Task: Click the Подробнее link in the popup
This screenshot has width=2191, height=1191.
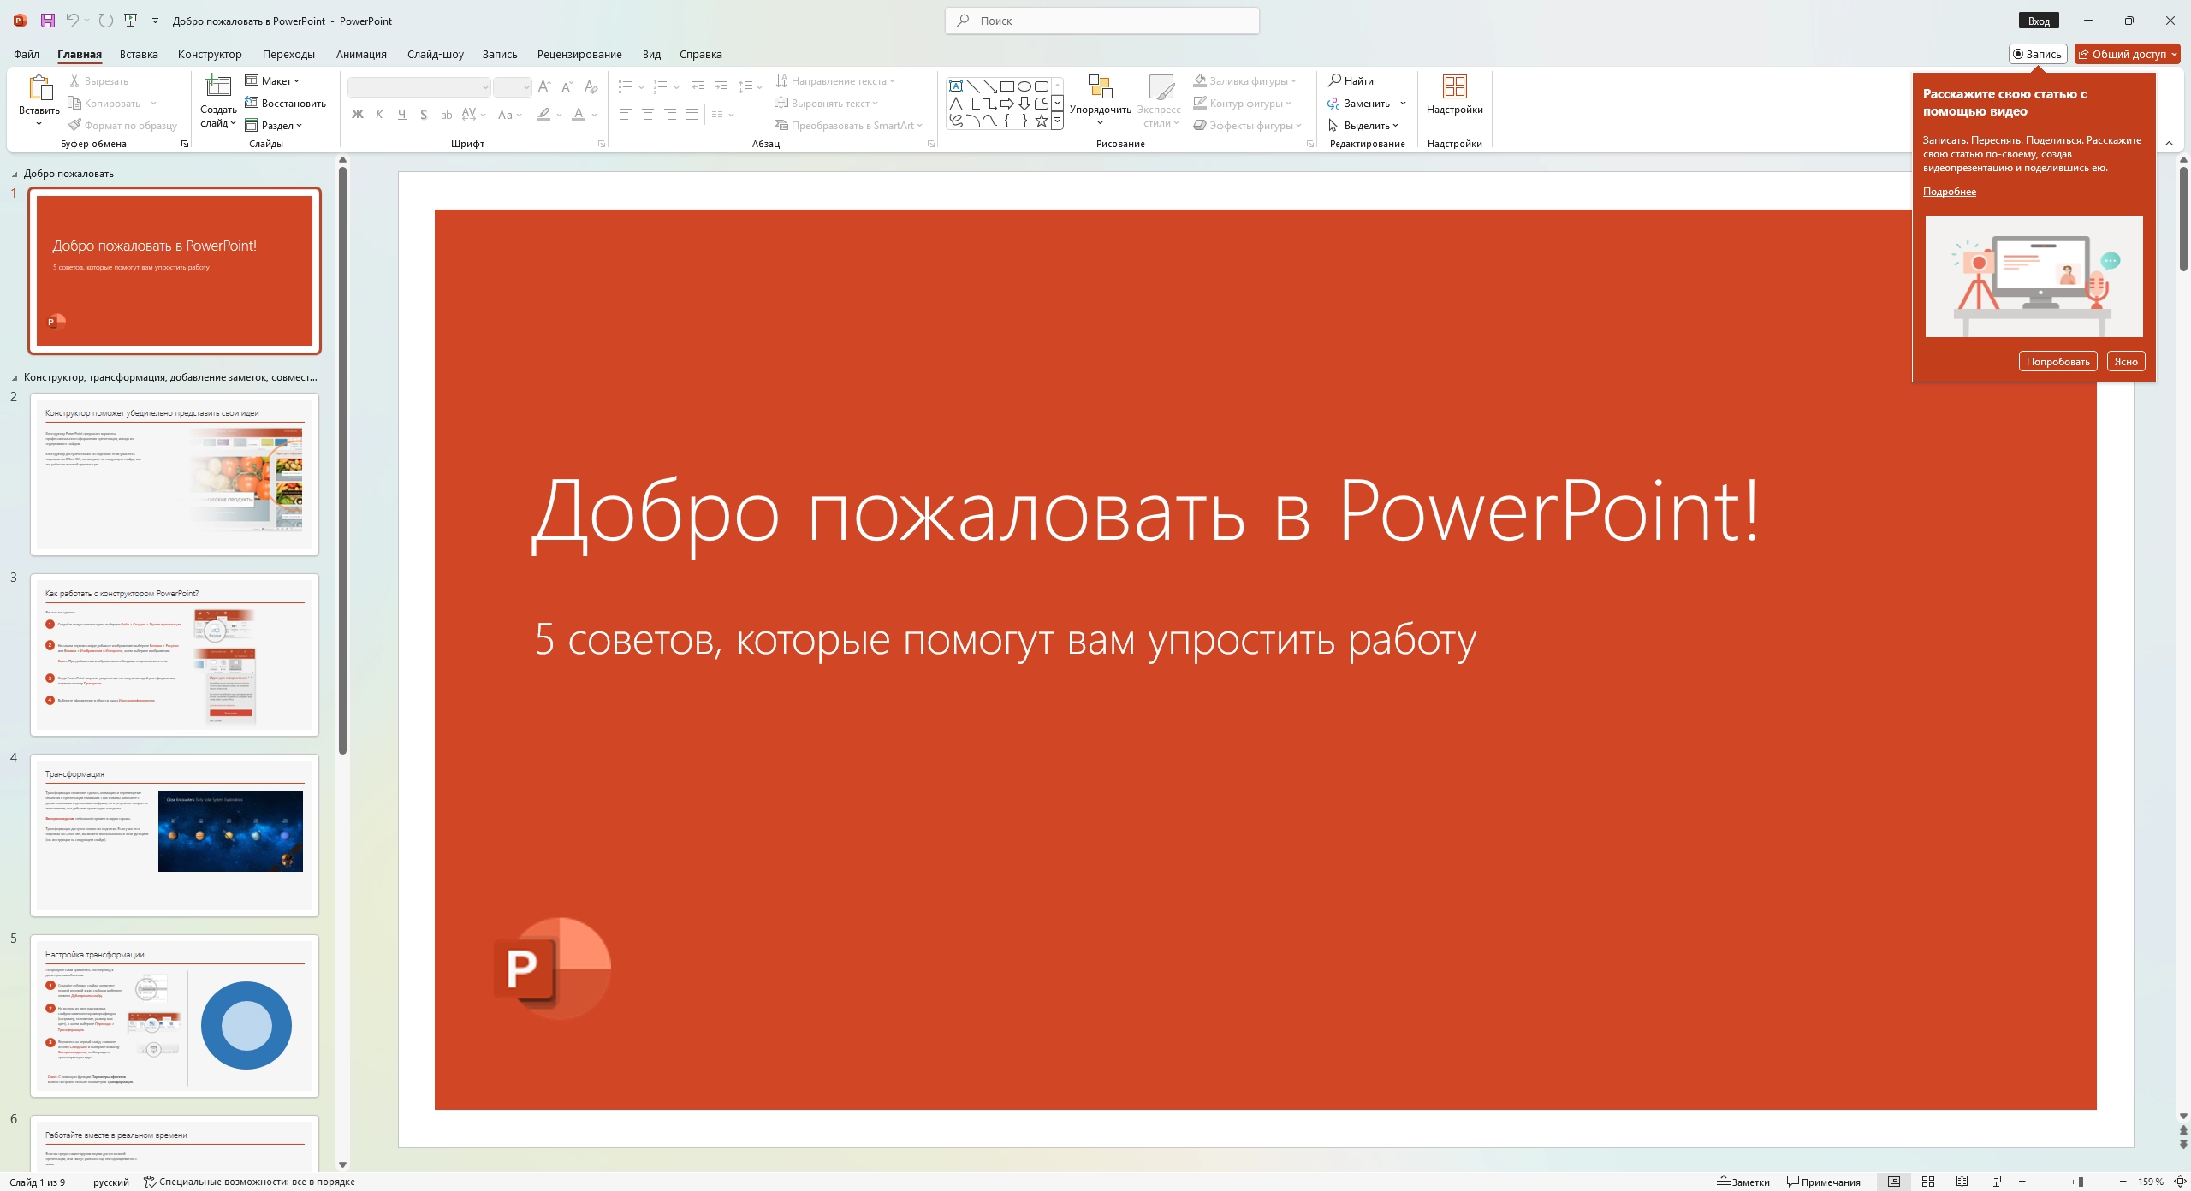Action: point(1949,191)
